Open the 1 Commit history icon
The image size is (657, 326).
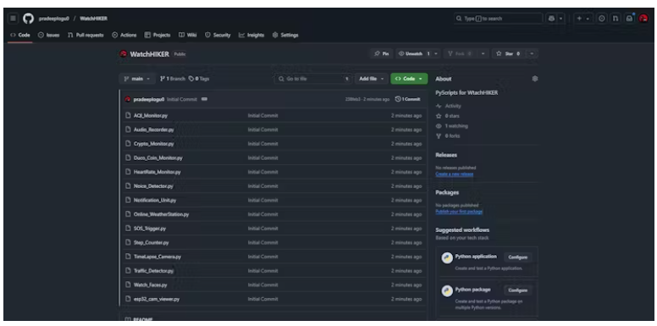click(408, 99)
